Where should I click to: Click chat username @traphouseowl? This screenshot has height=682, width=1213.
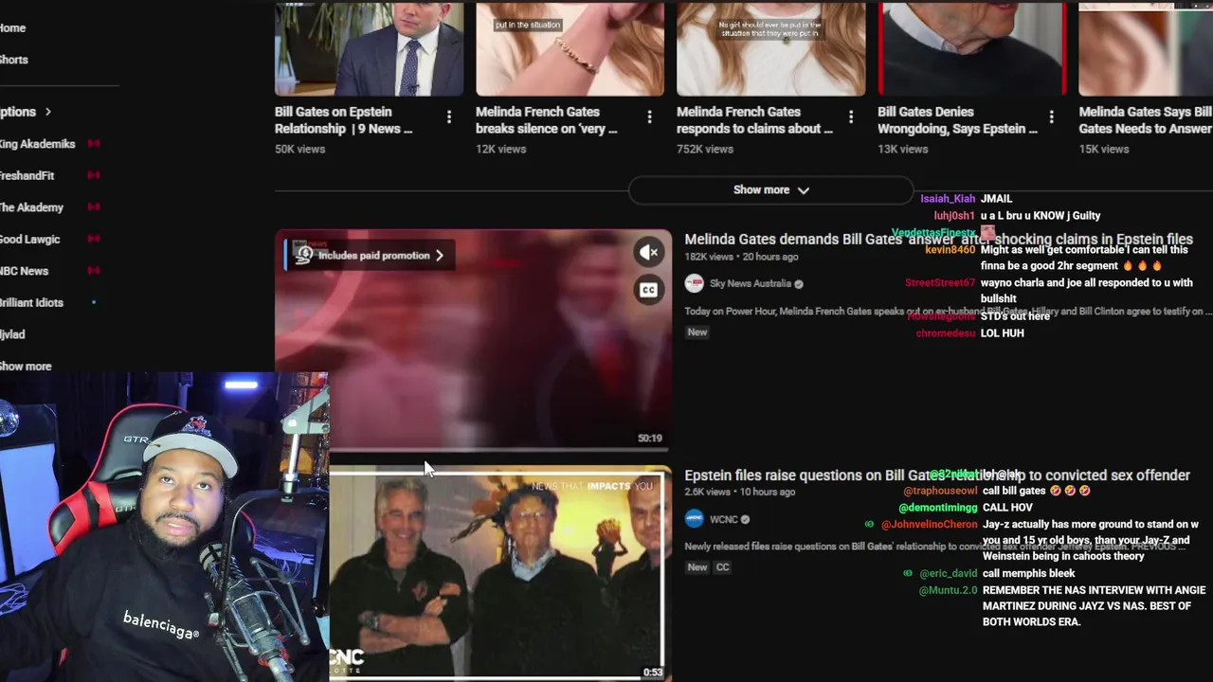point(940,492)
